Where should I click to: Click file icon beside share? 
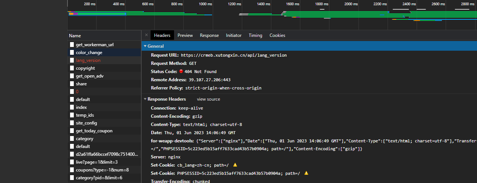pyautogui.click(x=72, y=84)
